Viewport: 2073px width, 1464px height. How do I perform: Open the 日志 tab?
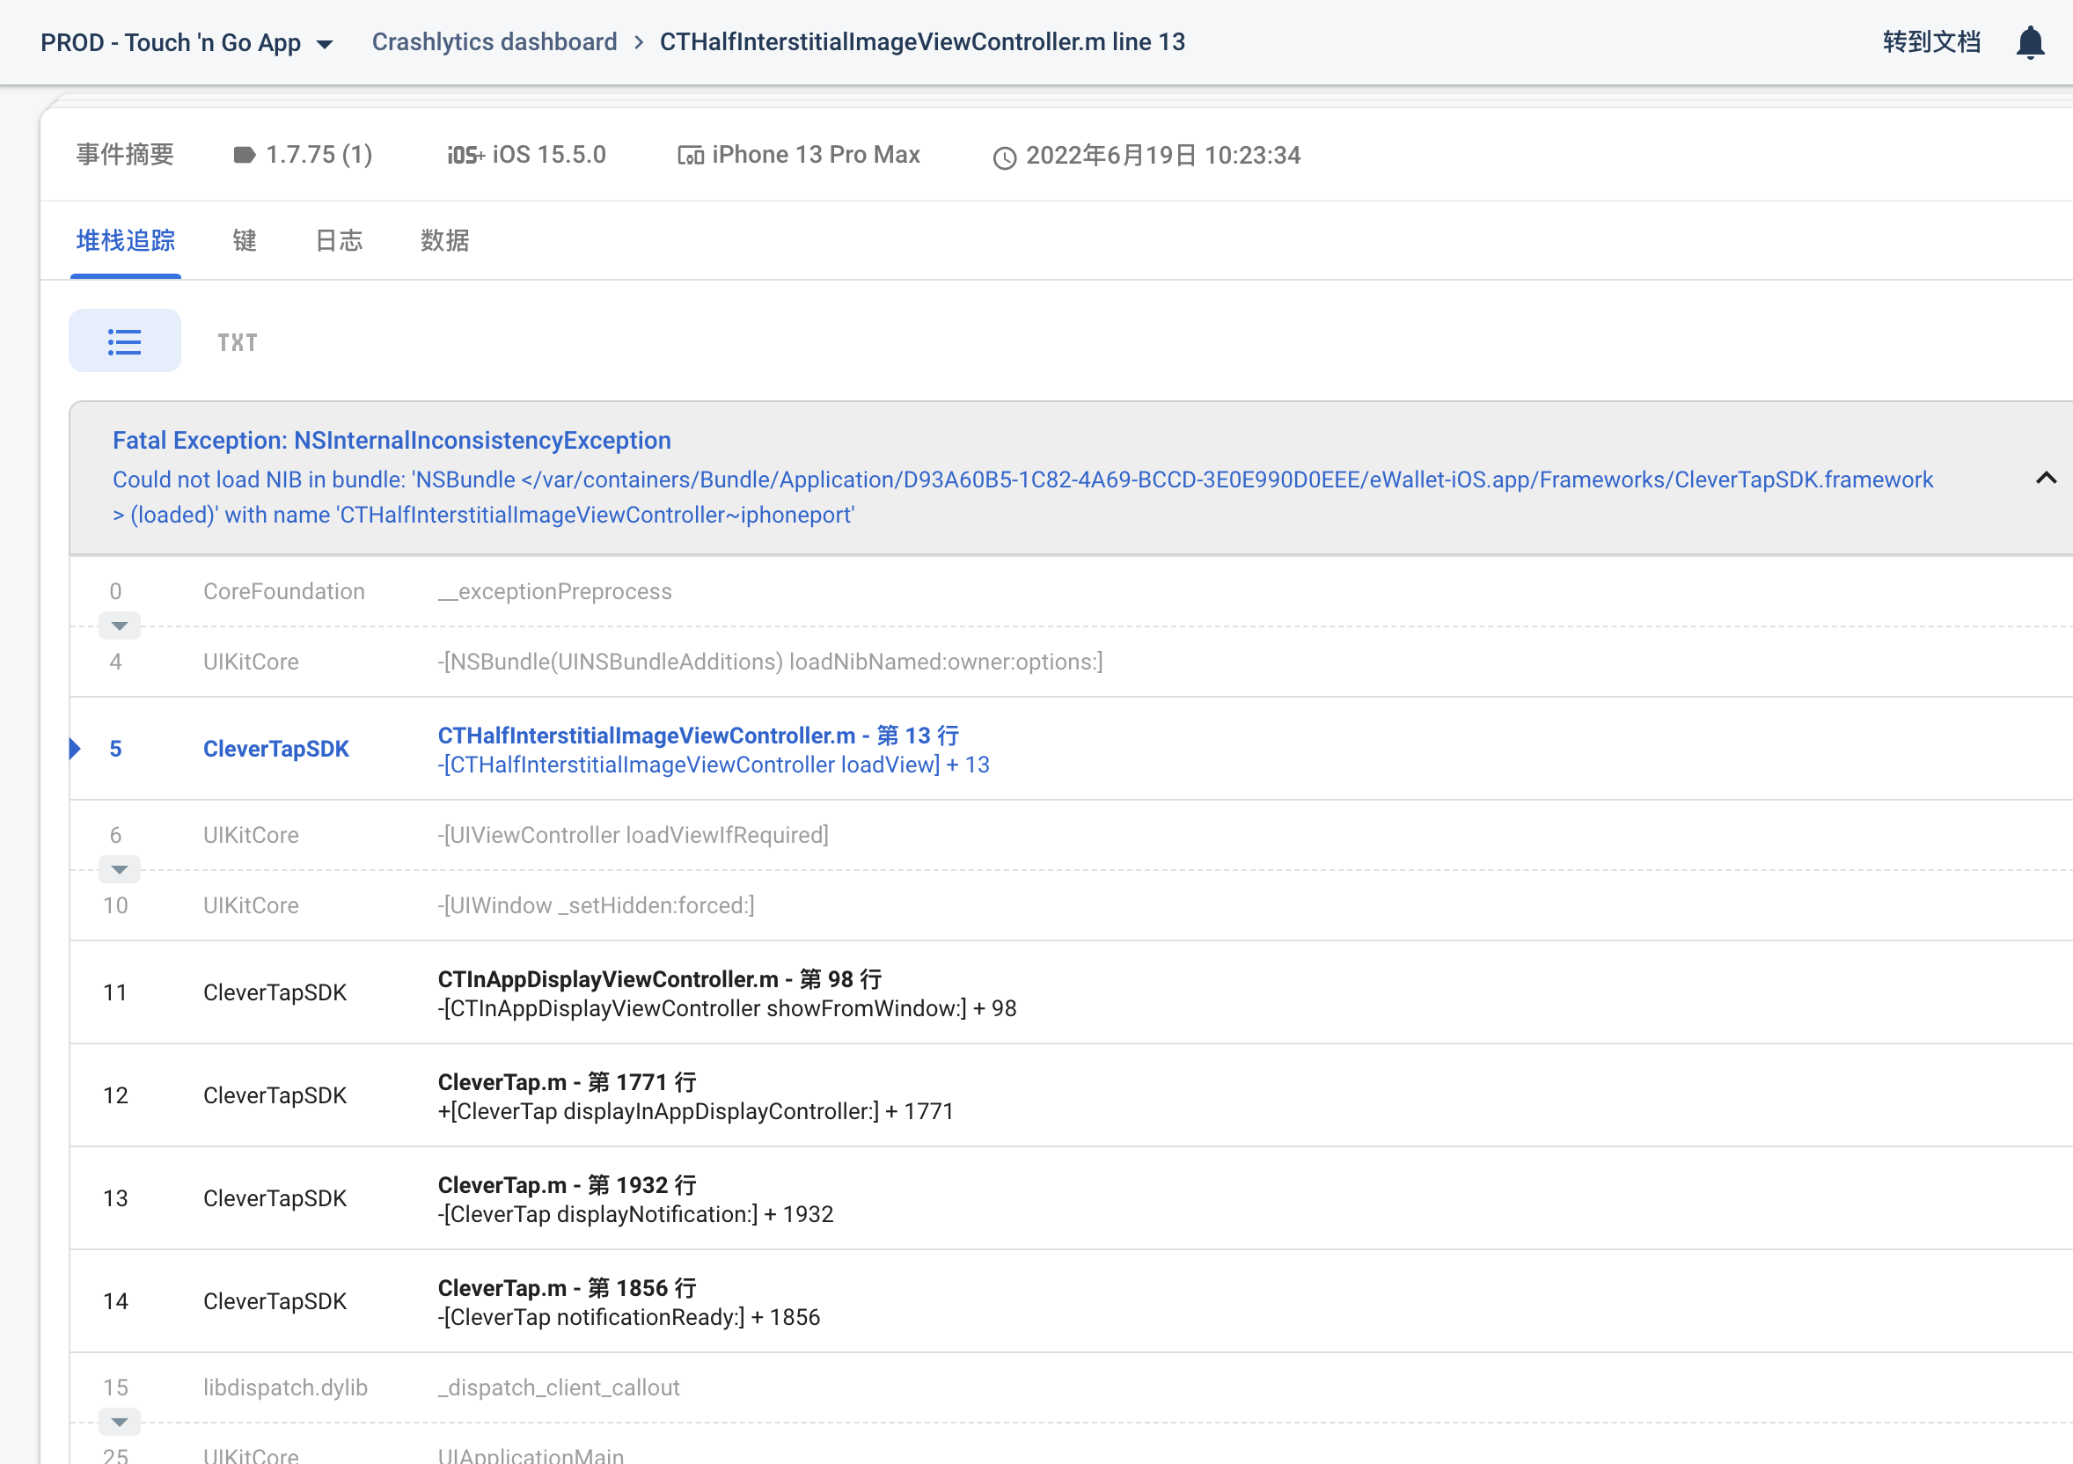click(339, 240)
